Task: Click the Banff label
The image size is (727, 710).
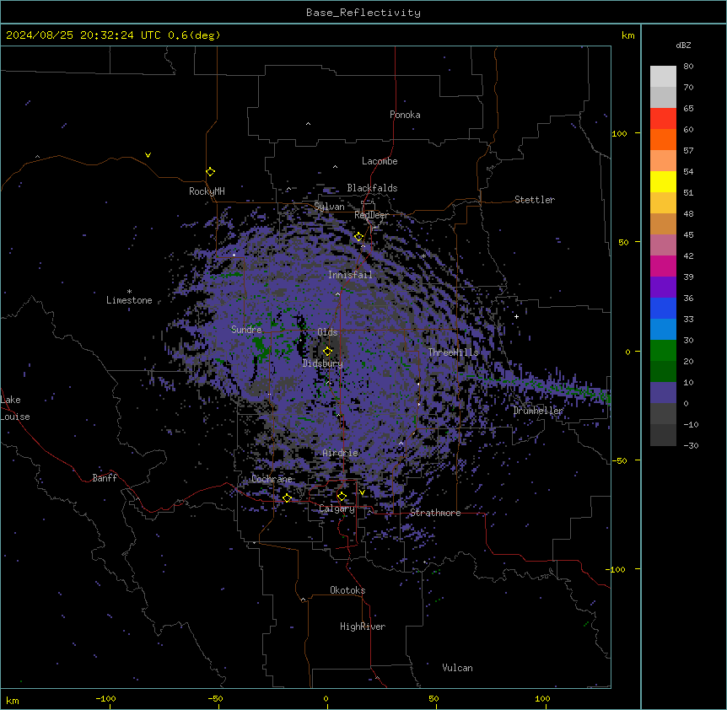Action: point(105,478)
